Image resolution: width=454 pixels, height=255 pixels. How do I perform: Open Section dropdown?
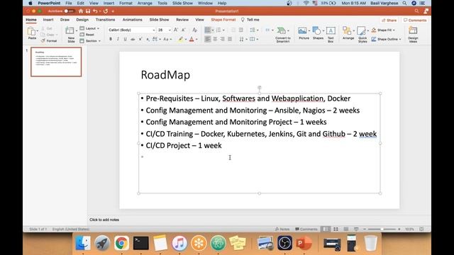(x=90, y=41)
